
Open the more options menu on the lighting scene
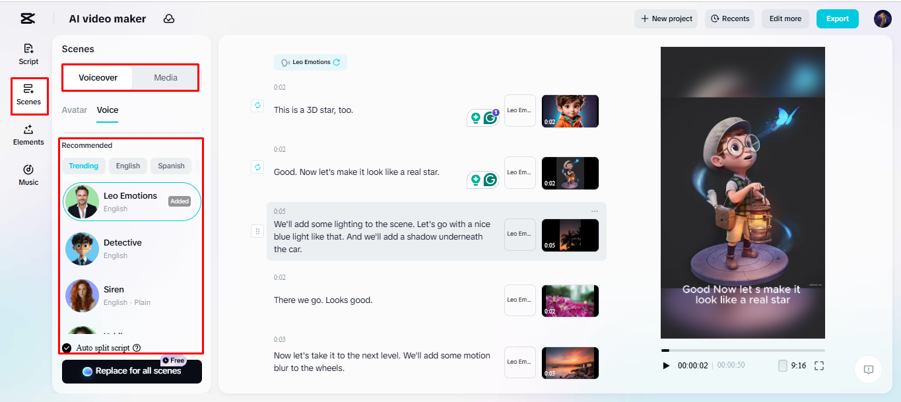pyautogui.click(x=595, y=210)
